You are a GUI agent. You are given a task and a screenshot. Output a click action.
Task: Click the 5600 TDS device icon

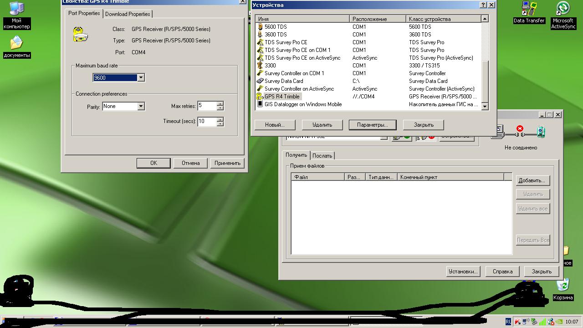(260, 26)
